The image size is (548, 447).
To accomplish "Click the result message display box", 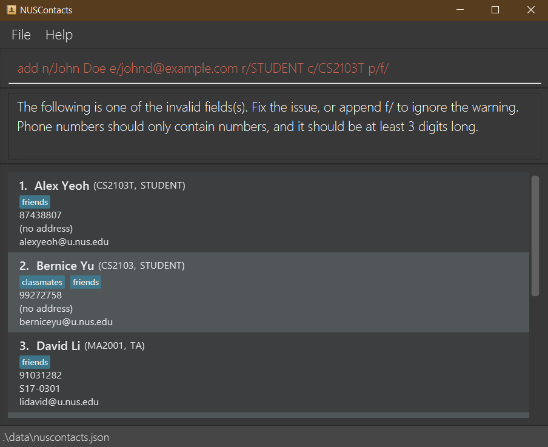I will (x=275, y=126).
